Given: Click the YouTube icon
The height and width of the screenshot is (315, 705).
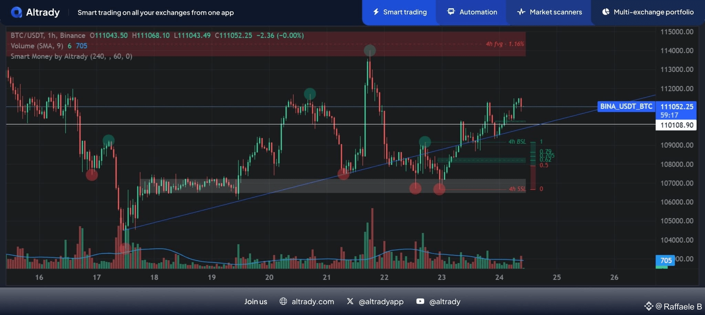Looking at the screenshot, I should click(x=420, y=301).
